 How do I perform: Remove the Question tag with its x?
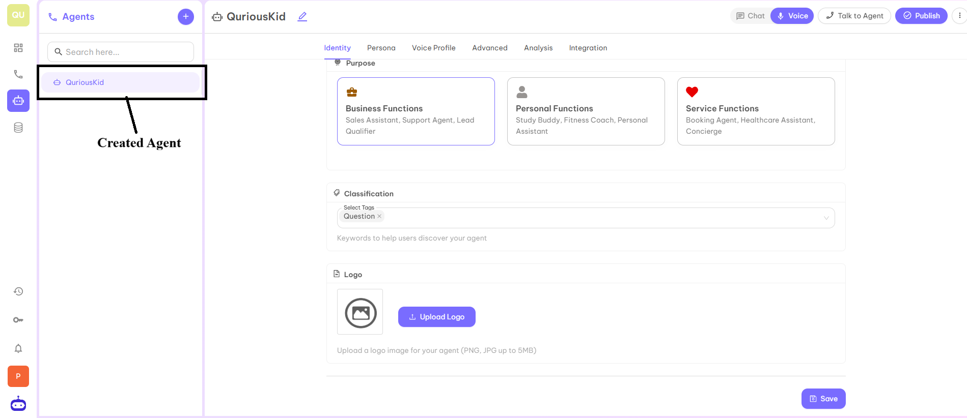[379, 216]
